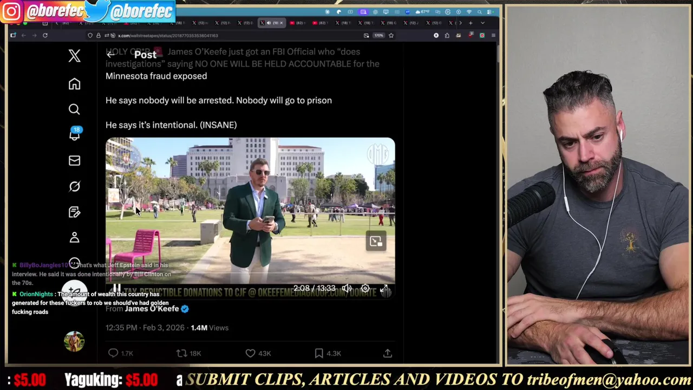The image size is (693, 390).
Task: Open the browser hamburger menu
Action: coord(493,35)
